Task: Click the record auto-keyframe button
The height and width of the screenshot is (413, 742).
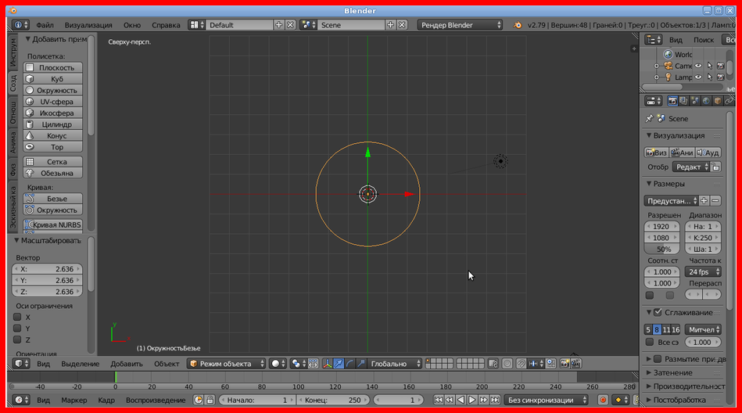Action: click(x=603, y=400)
